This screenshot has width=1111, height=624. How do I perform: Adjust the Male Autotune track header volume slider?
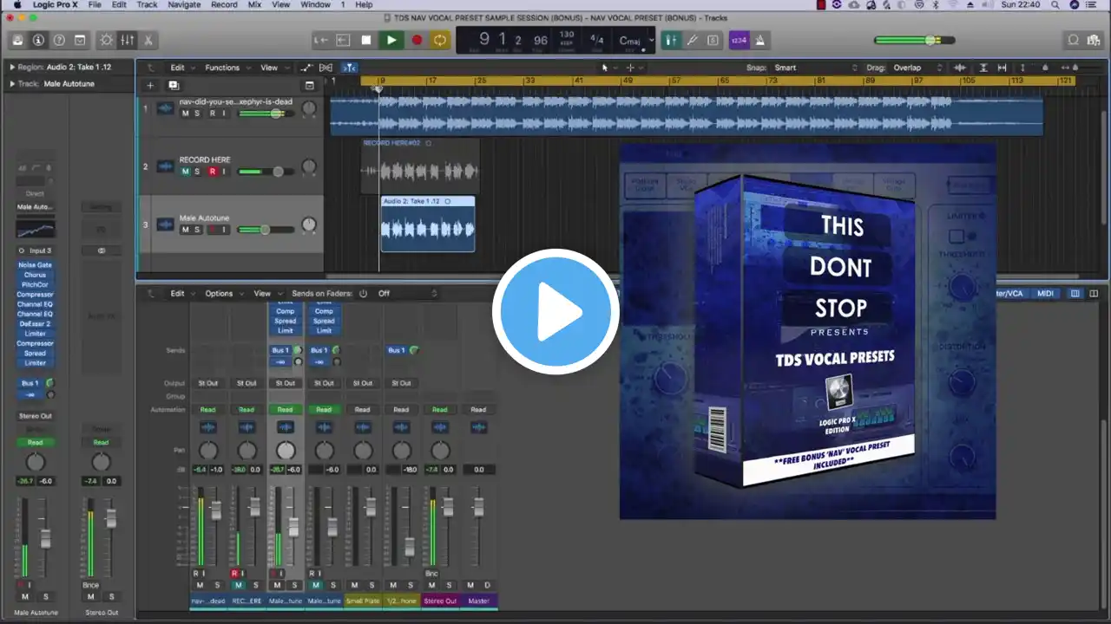pyautogui.click(x=266, y=230)
